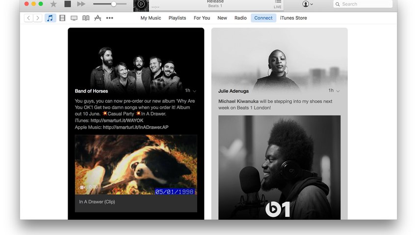Open the account user menu

[308, 4]
